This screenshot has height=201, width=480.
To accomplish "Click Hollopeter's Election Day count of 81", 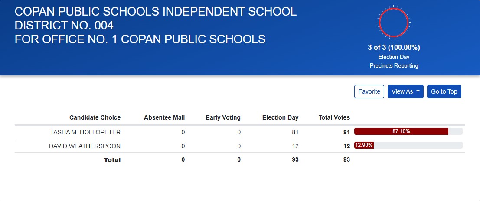I will coord(295,132).
